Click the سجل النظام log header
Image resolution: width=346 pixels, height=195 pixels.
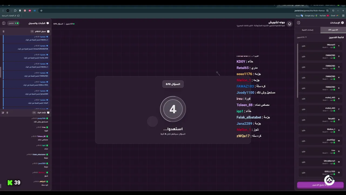(40, 31)
